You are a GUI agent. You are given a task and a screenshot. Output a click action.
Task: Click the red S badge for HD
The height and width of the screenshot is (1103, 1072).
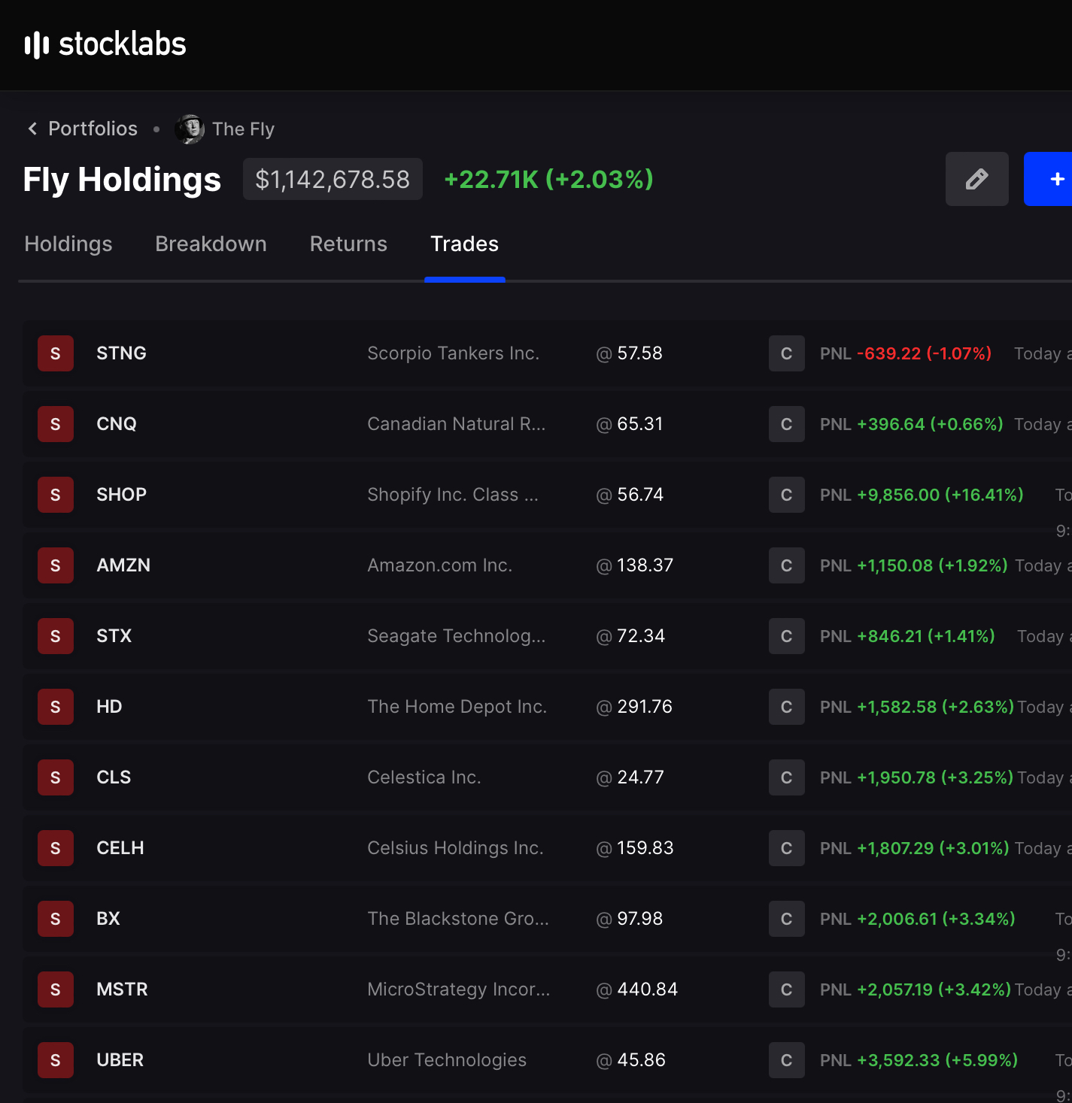click(x=56, y=707)
